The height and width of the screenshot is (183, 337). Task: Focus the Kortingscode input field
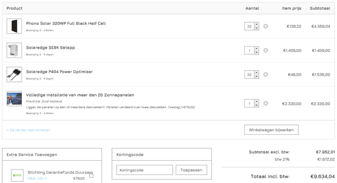144,170
